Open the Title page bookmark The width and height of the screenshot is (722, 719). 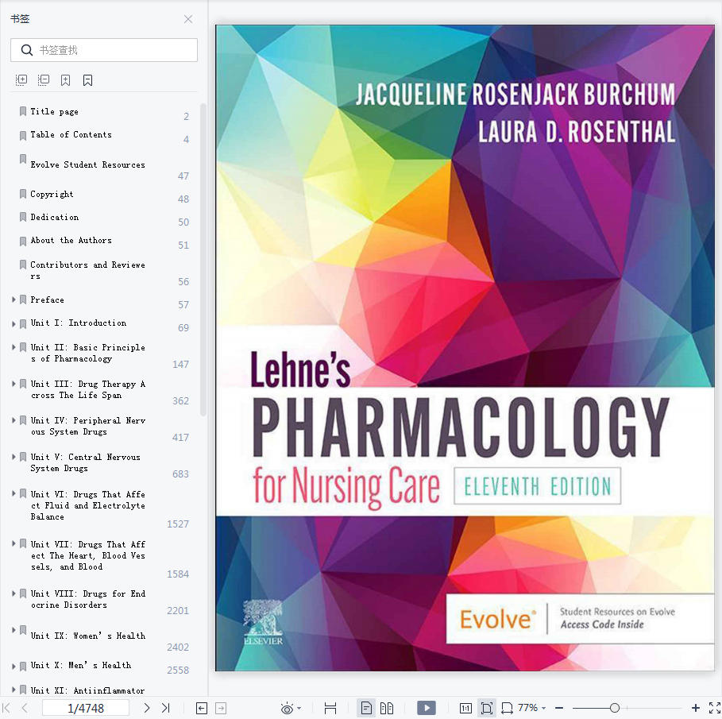coord(54,111)
